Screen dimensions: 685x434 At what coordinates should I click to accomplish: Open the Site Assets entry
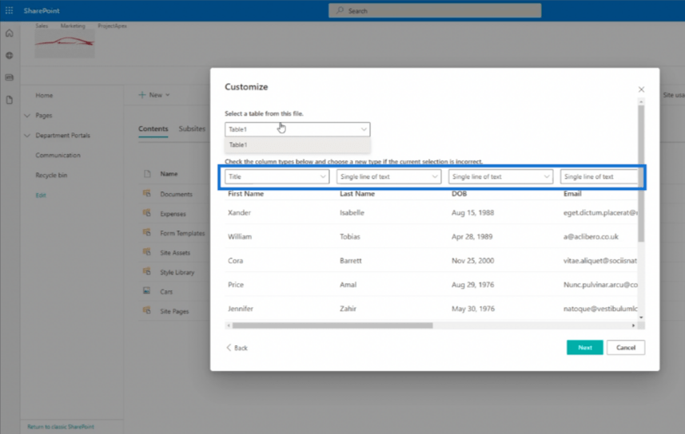click(x=175, y=253)
